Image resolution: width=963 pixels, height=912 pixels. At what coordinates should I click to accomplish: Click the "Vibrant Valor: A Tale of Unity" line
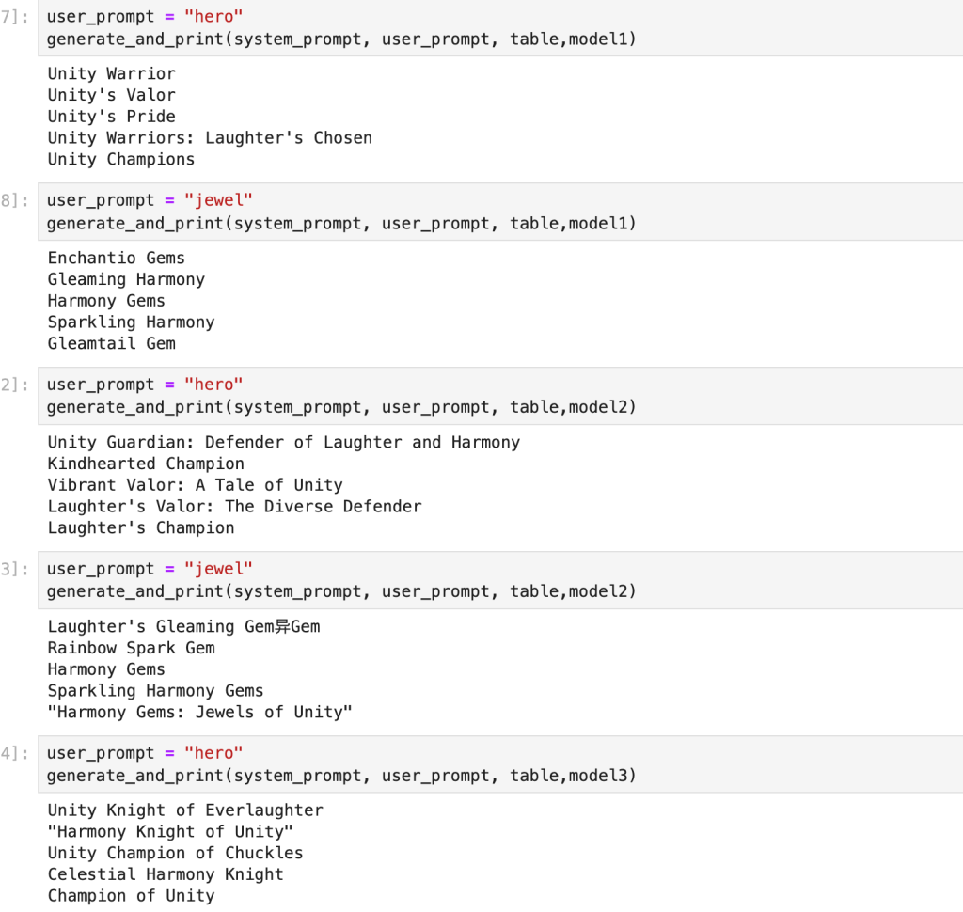(195, 485)
